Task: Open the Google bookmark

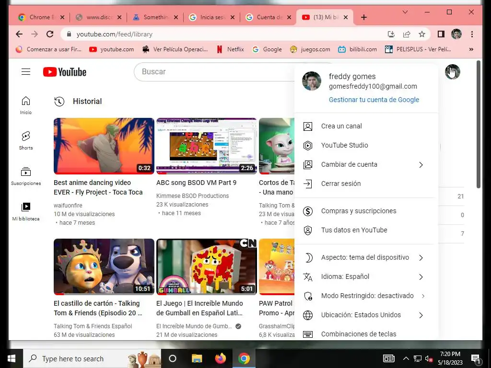Action: 267,49
